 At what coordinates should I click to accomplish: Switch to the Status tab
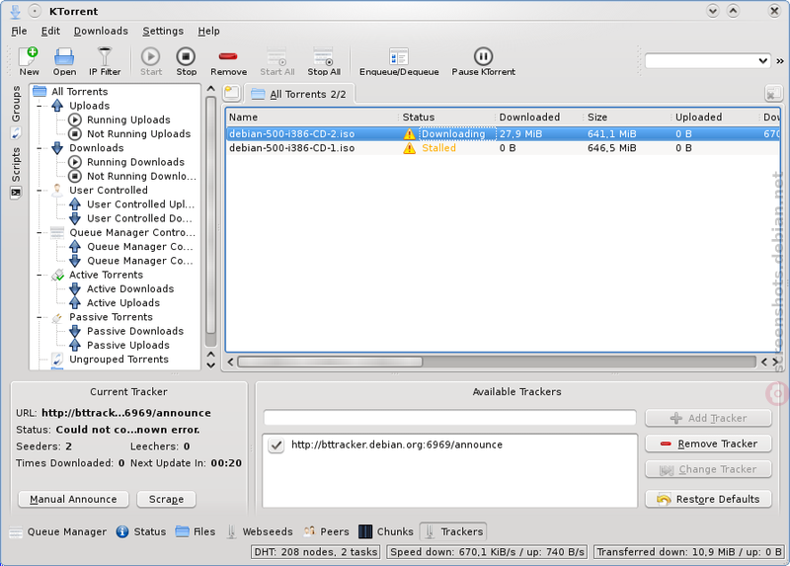pos(140,531)
